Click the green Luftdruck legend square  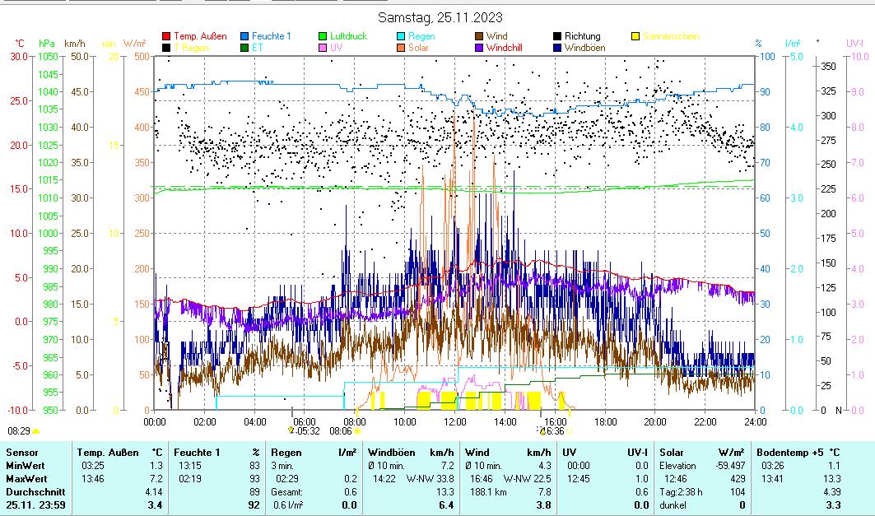click(323, 36)
